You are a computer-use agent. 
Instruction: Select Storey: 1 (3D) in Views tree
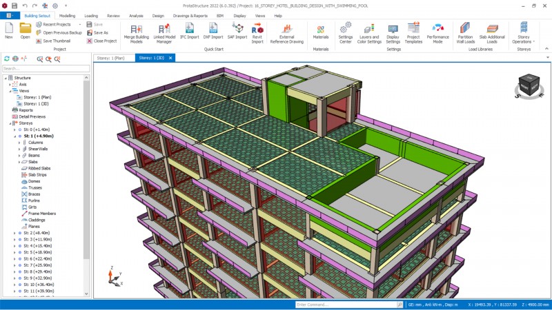pyautogui.click(x=36, y=104)
